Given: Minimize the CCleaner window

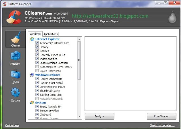Looking at the screenshot, I should pos(159,3).
